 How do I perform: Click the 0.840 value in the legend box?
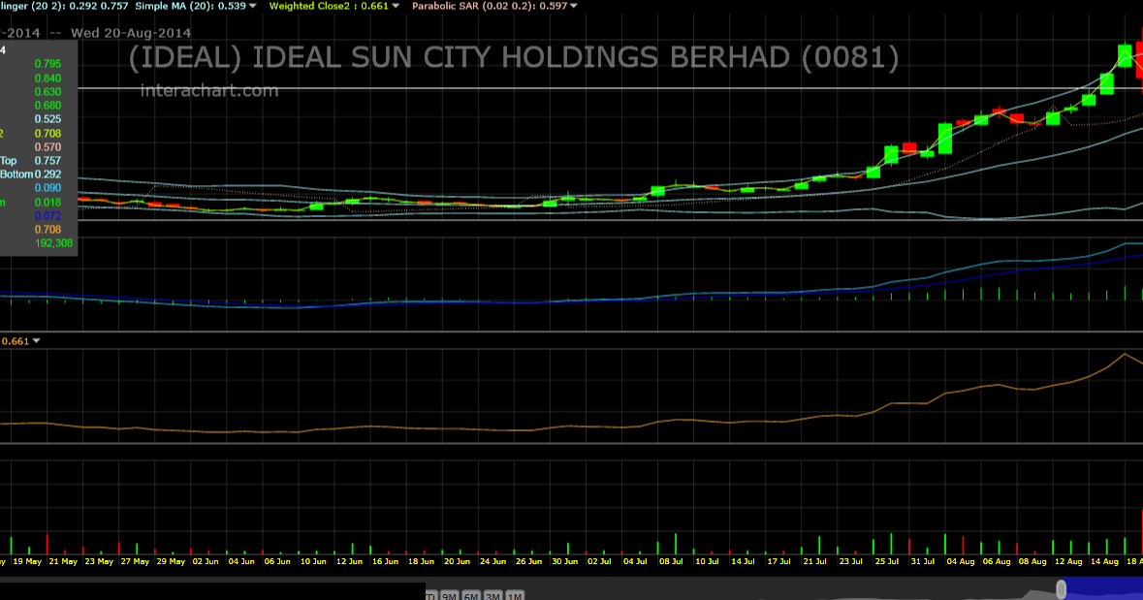pyautogui.click(x=48, y=78)
